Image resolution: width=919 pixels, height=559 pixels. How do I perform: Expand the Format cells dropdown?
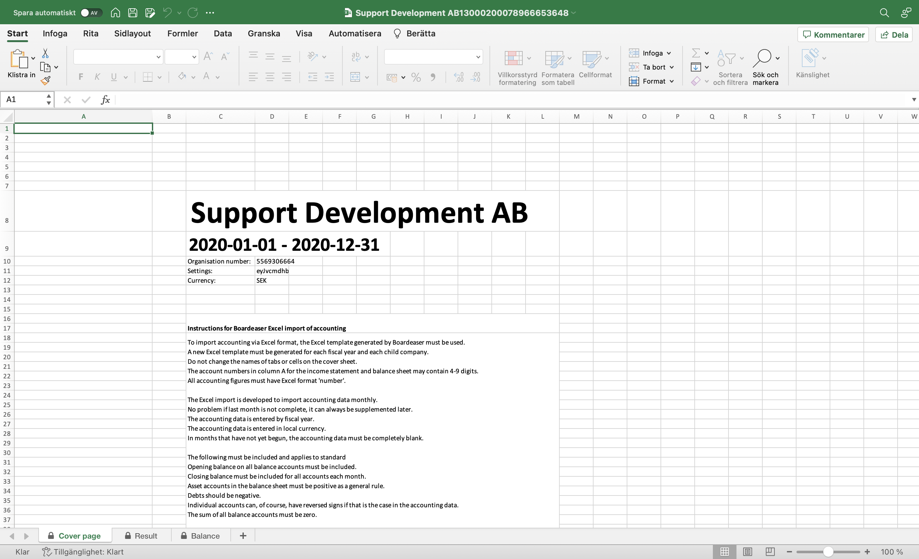tap(672, 81)
